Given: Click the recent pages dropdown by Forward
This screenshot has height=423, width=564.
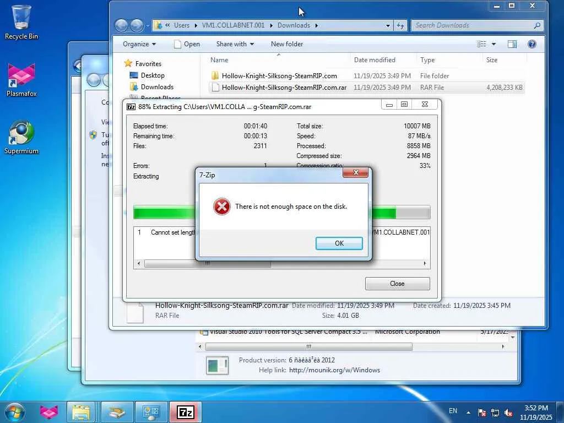Looking at the screenshot, I should click(148, 25).
